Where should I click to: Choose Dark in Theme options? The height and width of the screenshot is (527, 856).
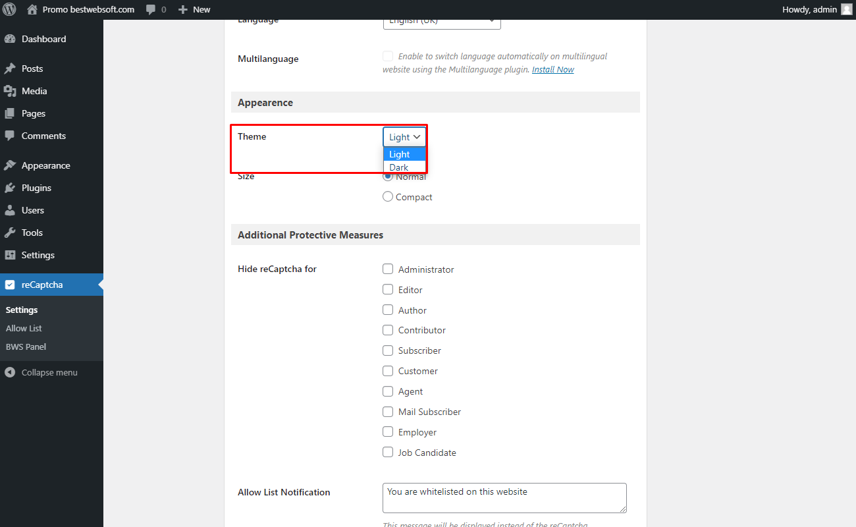pos(404,167)
